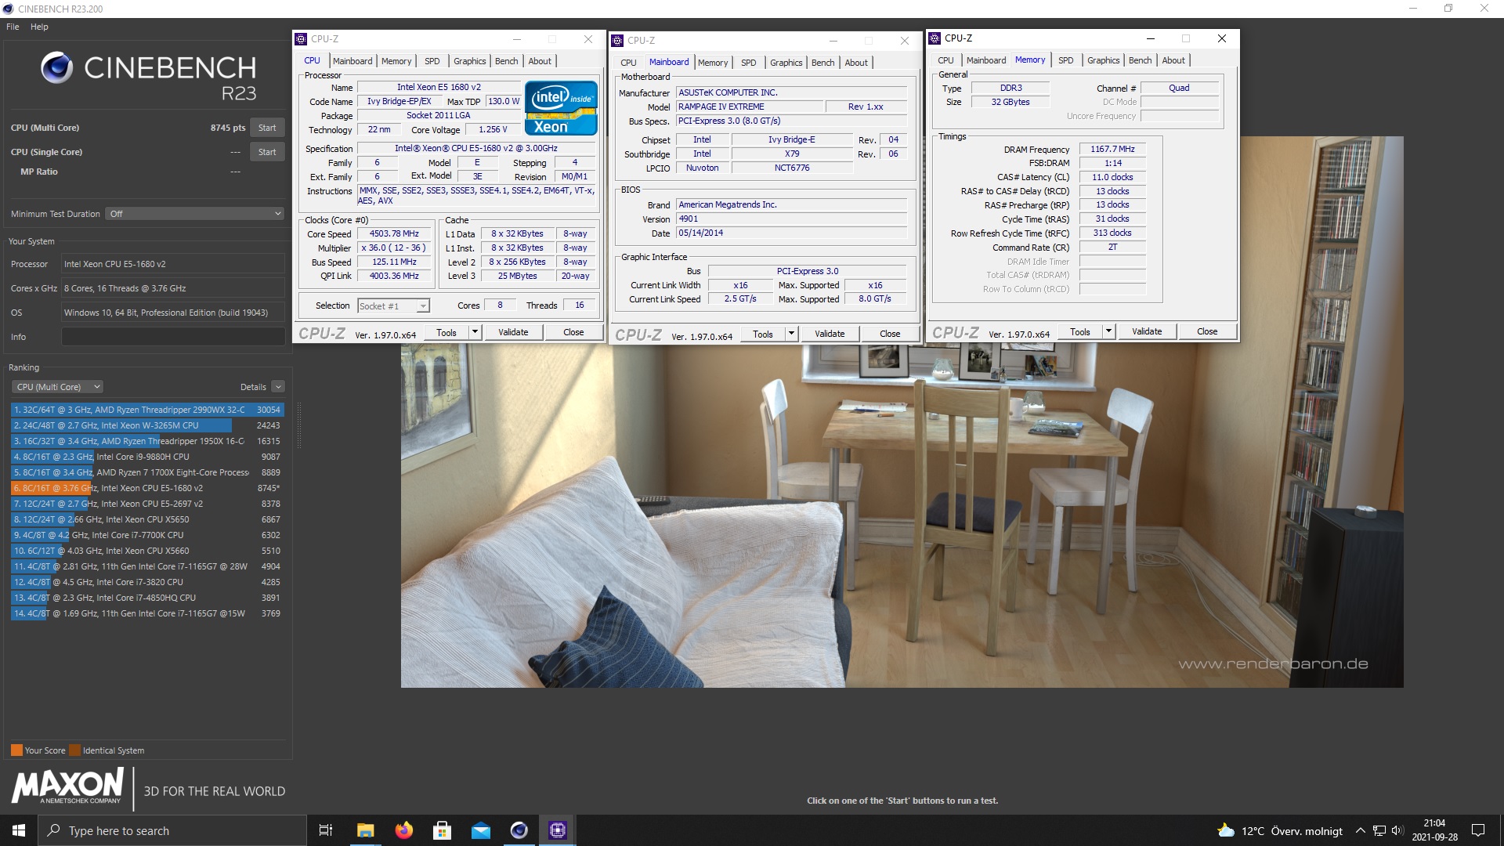This screenshot has height=846, width=1504.
Task: Click the volume icon in the tray
Action: coord(1397,830)
